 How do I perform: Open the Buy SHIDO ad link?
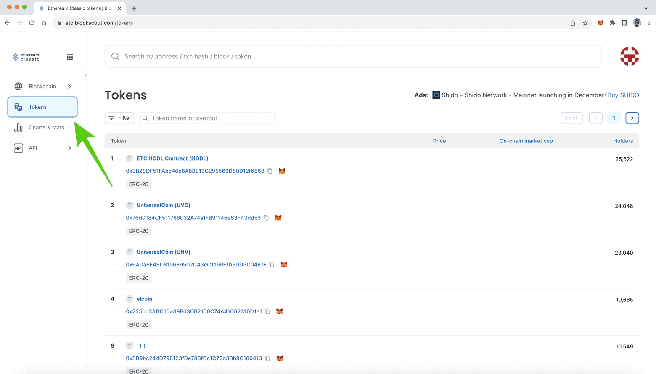click(x=623, y=95)
